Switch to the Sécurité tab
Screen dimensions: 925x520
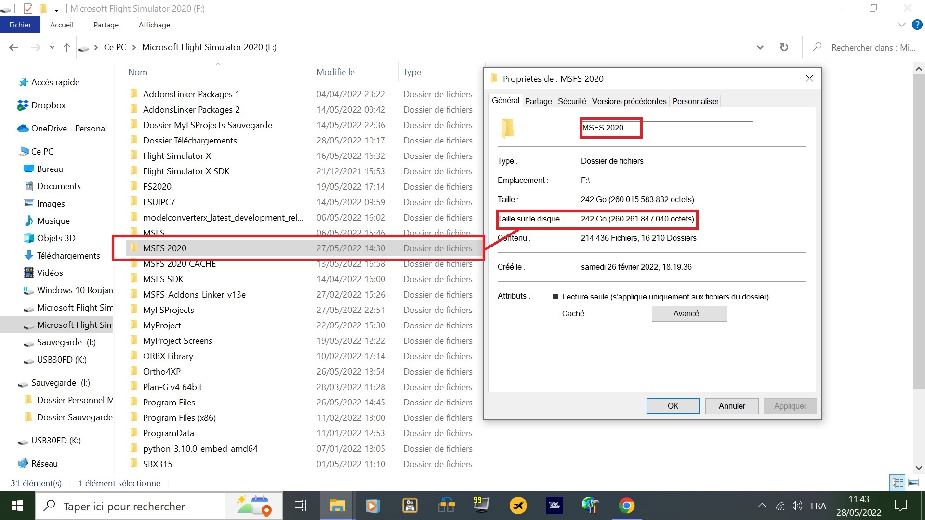(571, 101)
